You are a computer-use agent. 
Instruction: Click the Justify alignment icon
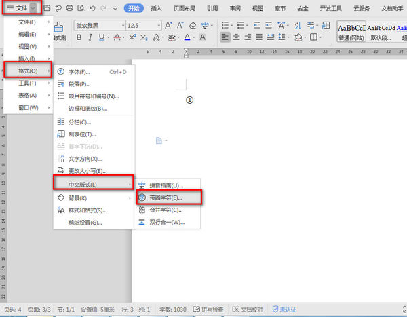[259, 37]
